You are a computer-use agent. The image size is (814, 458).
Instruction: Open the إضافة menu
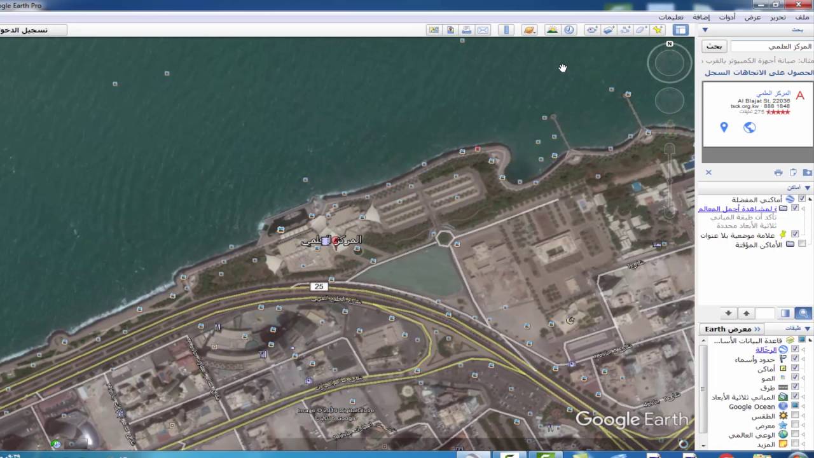[x=701, y=17]
